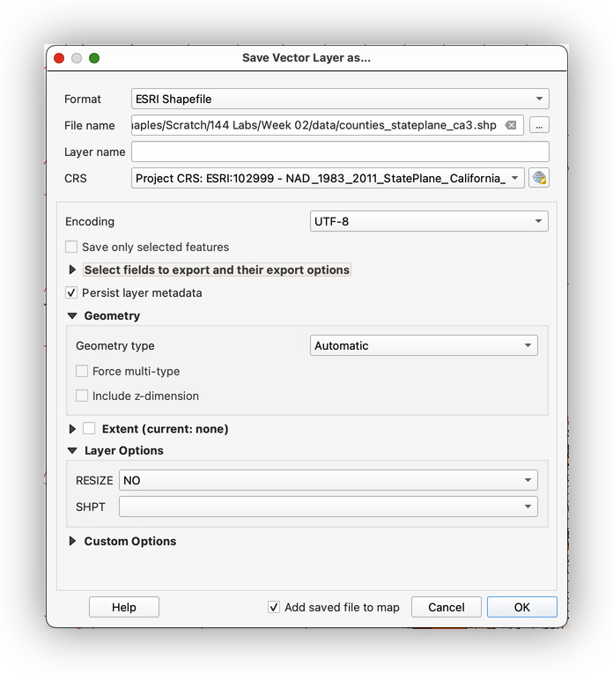Viewport: 613px width, 673px height.
Task: Click the OK button
Action: coord(521,607)
